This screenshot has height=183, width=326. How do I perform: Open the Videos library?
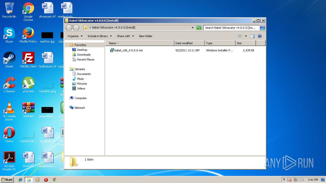81,88
